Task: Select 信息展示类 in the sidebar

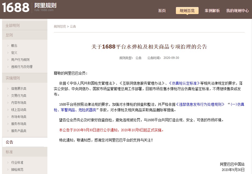Action: (19, 89)
